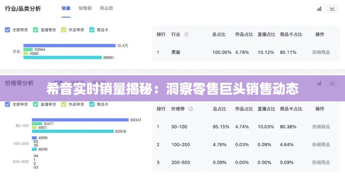345x177 pixels.
Task: Select the 200-500 cell in price table
Action: 180,162
